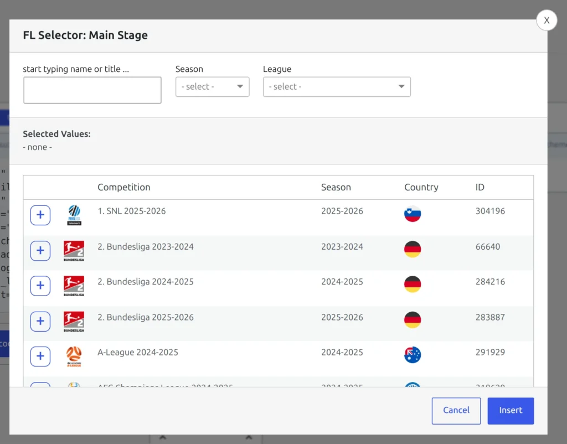Click the A-League logo
Screen dimensions: 567x444
[x=74, y=357]
